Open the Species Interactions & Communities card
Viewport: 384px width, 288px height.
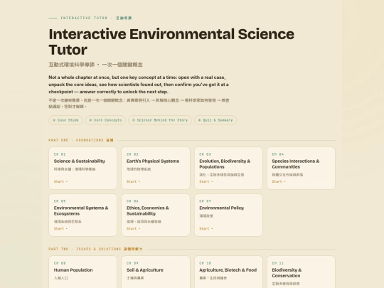pyautogui.click(x=301, y=168)
